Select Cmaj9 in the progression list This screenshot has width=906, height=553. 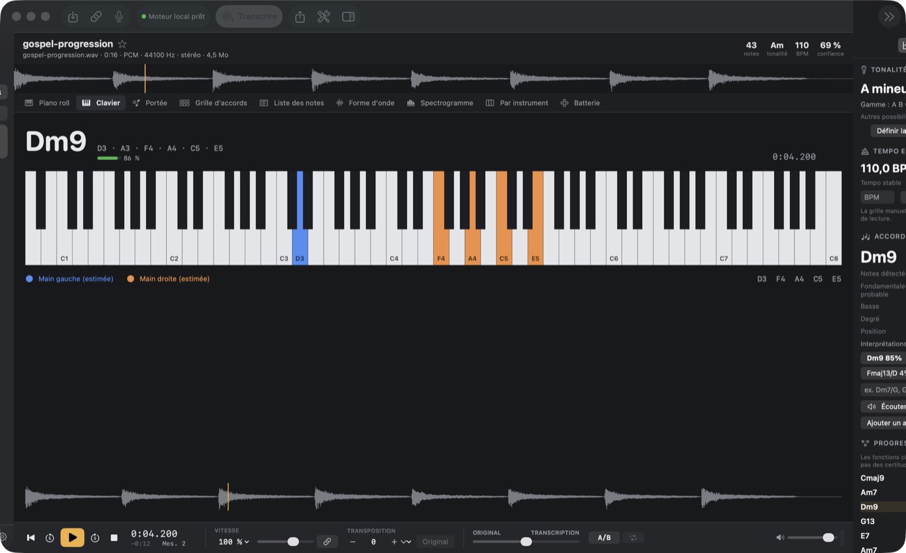pyautogui.click(x=872, y=478)
